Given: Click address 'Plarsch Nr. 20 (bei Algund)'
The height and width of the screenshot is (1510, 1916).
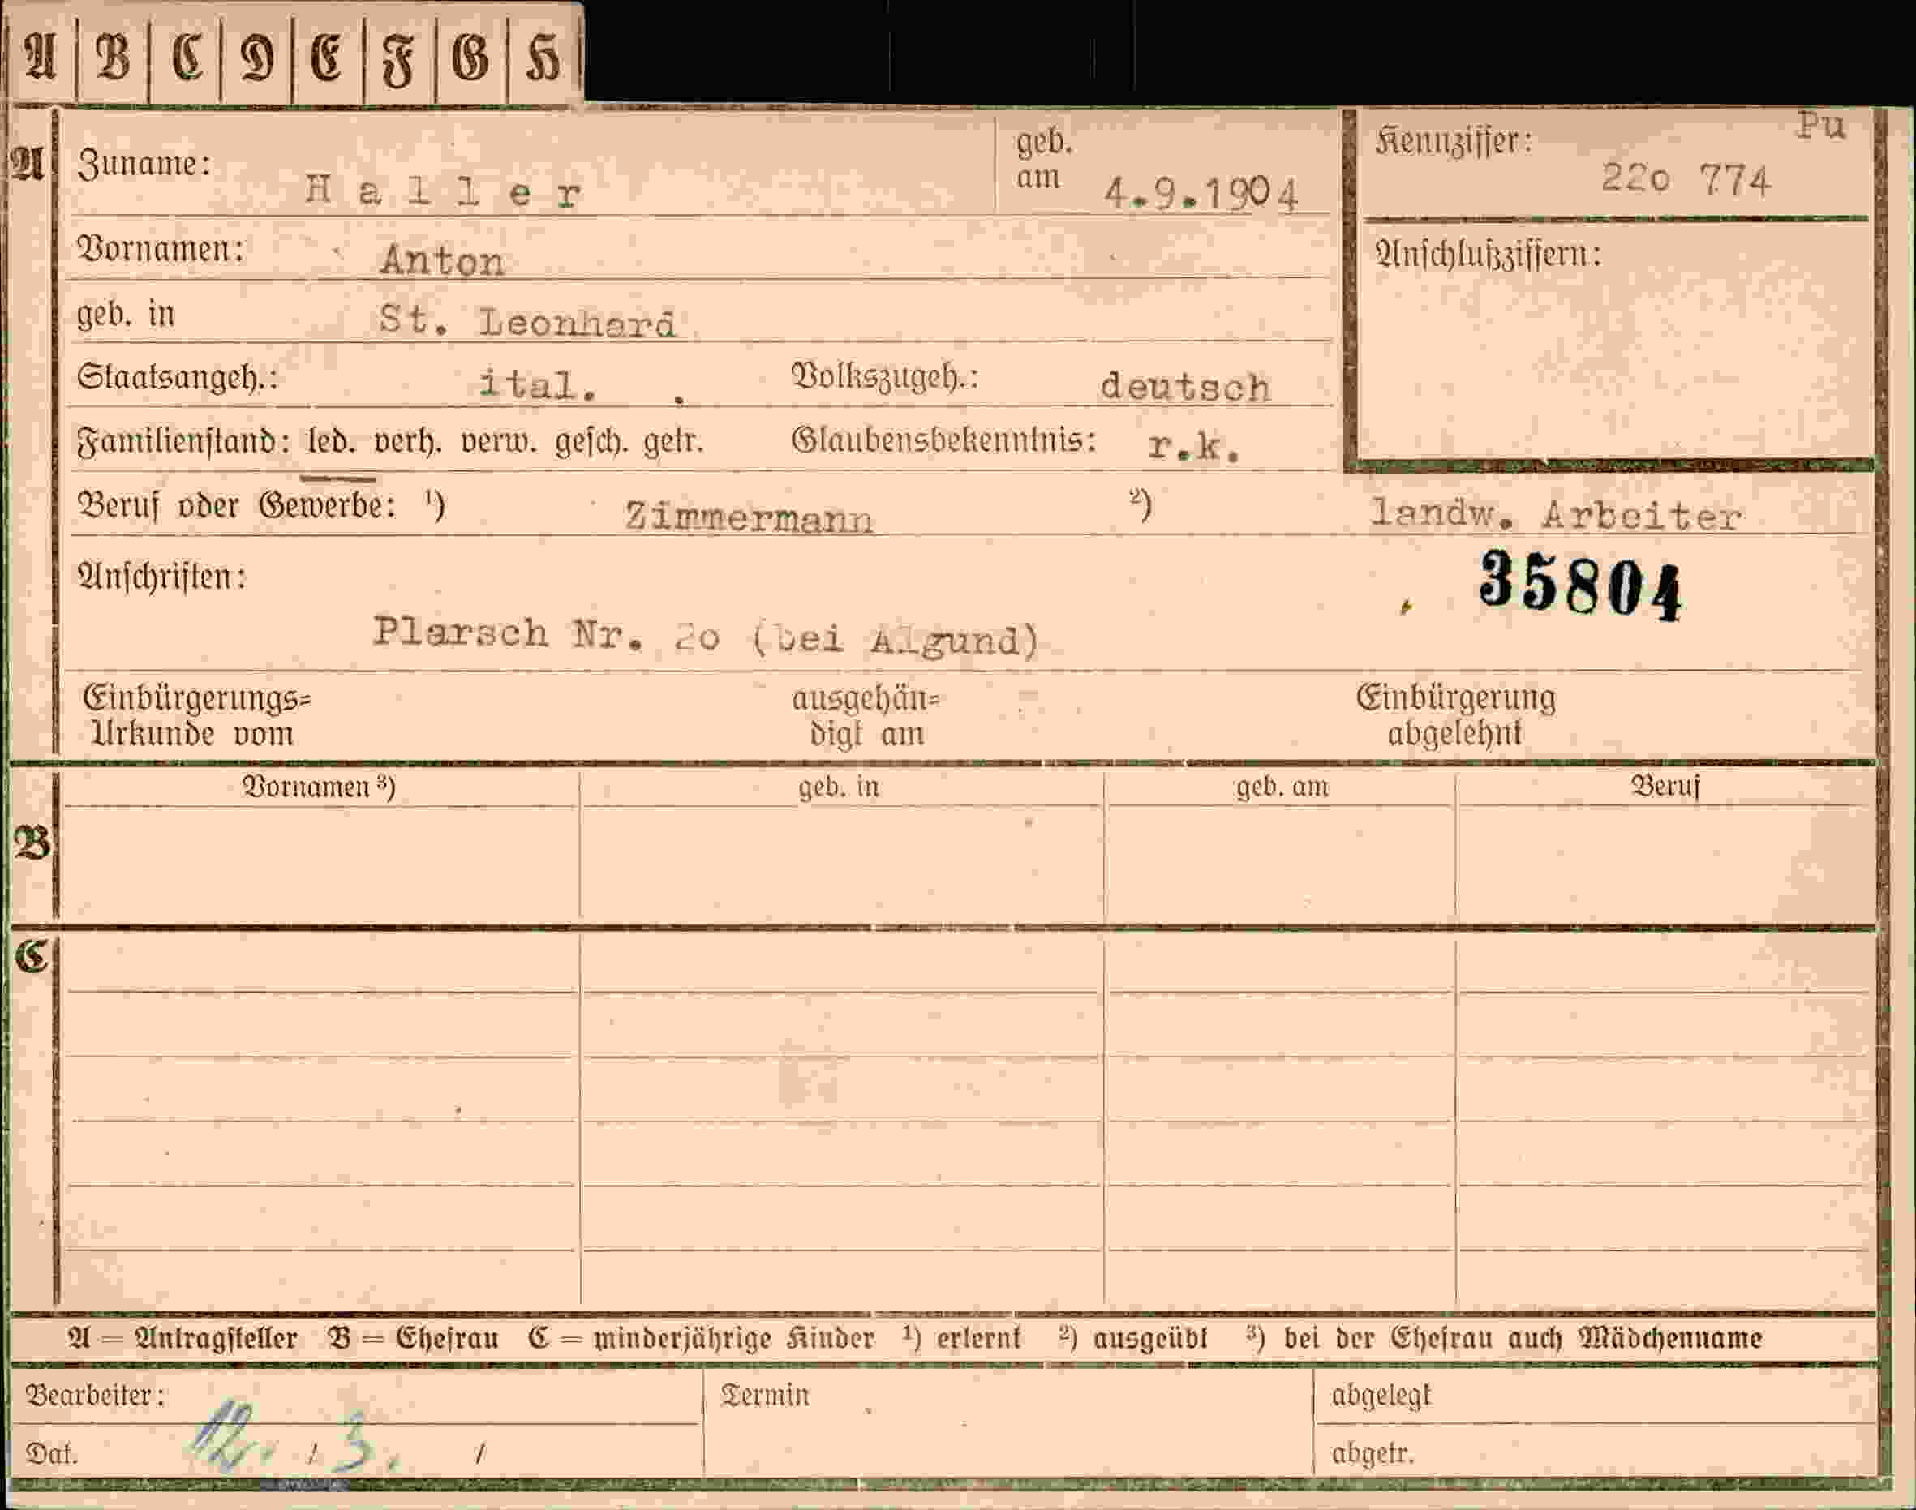Looking at the screenshot, I should point(706,636).
